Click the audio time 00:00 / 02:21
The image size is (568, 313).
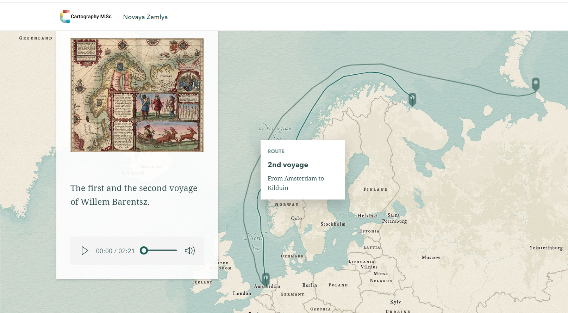(115, 251)
